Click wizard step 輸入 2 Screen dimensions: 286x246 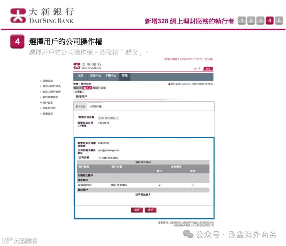coord(87,88)
